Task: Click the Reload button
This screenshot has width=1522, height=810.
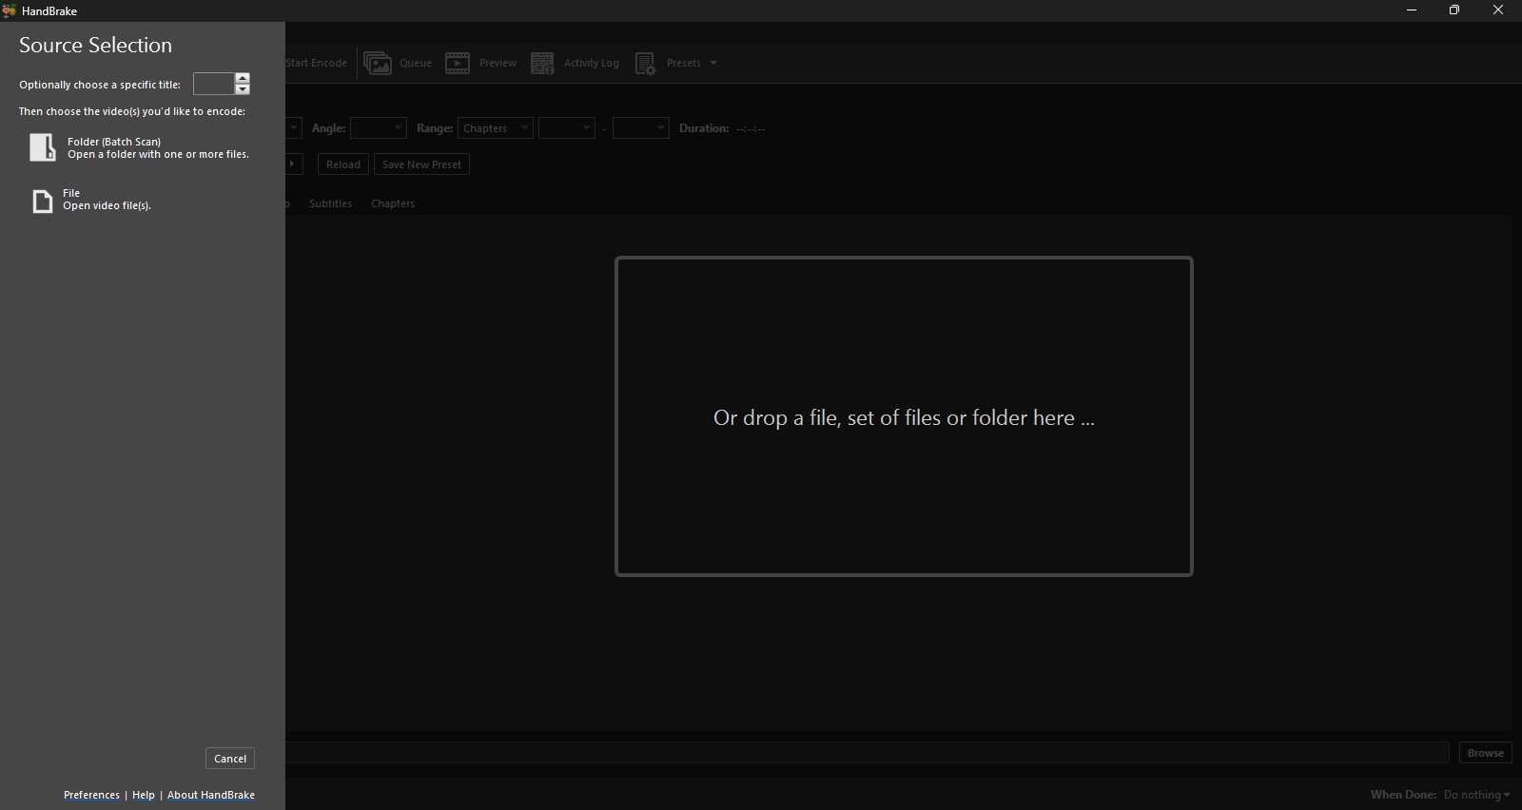Action: click(x=343, y=164)
